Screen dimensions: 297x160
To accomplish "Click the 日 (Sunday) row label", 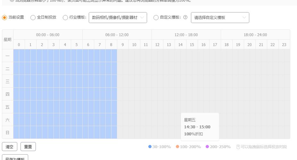I will click(8, 132).
